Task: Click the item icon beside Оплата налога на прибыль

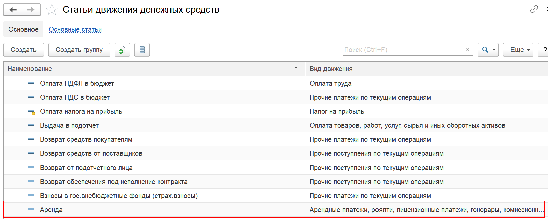Action: (31, 112)
